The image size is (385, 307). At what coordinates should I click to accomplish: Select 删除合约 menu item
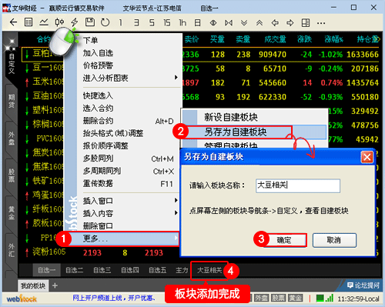(129, 121)
